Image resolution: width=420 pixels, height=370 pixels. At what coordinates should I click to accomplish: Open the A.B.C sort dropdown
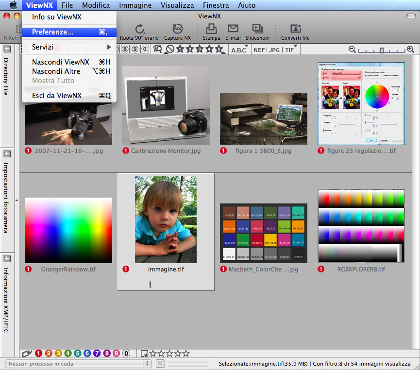tap(239, 50)
